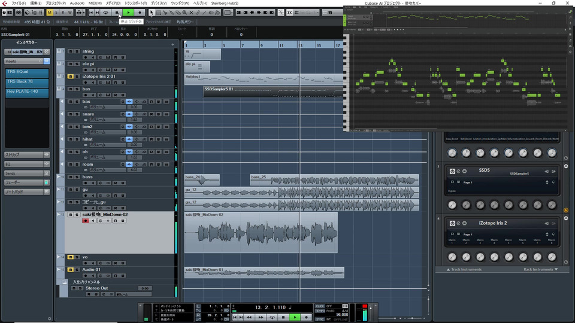Toggle the CLICK metronome button
575x323 pixels.
pyautogui.click(x=320, y=306)
